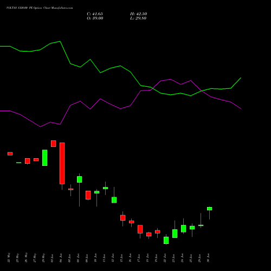271x271 pixels.
Task: Select the red candle on 17 Jun
Action: 140,229
